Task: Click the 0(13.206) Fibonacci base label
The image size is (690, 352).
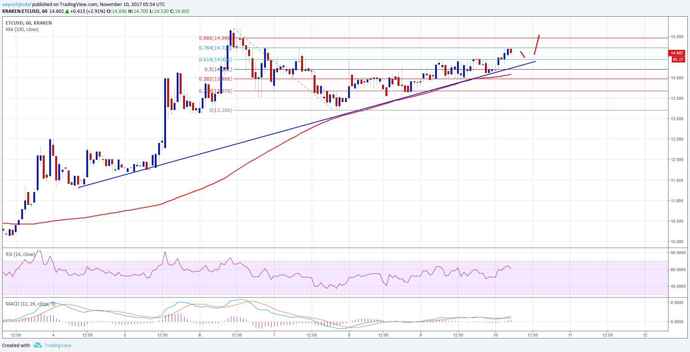Action: [x=221, y=110]
